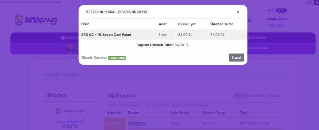The image size is (319, 130).
Task: Click the Valorant game thumbnail icon
Action: (x=71, y=49)
